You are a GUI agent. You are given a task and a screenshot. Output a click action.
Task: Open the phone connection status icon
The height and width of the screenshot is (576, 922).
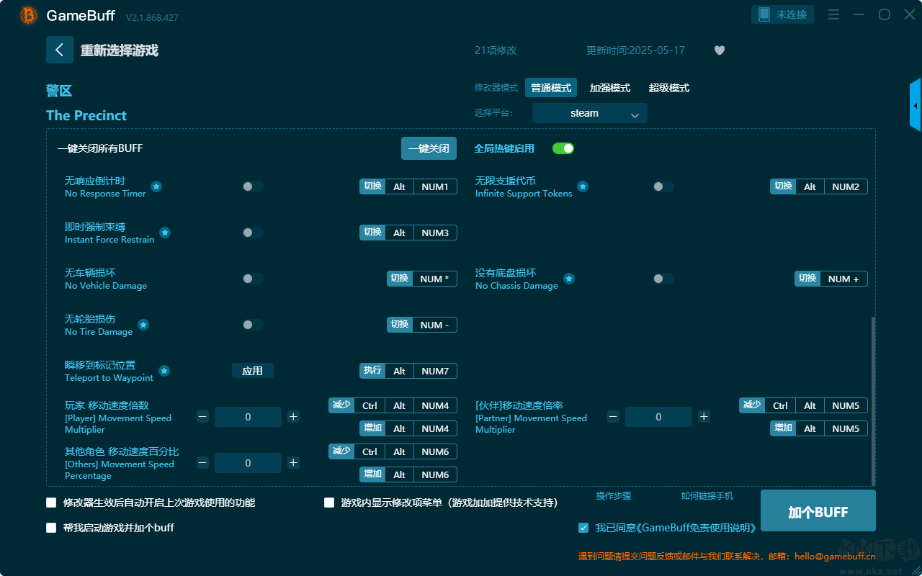[764, 14]
